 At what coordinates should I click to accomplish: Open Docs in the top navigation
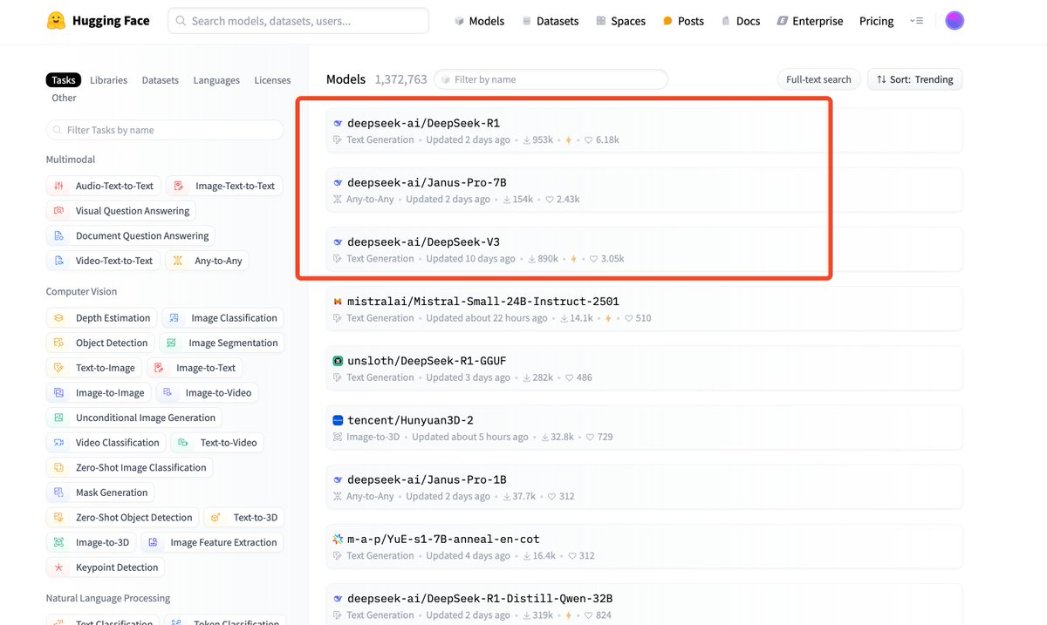coord(741,21)
